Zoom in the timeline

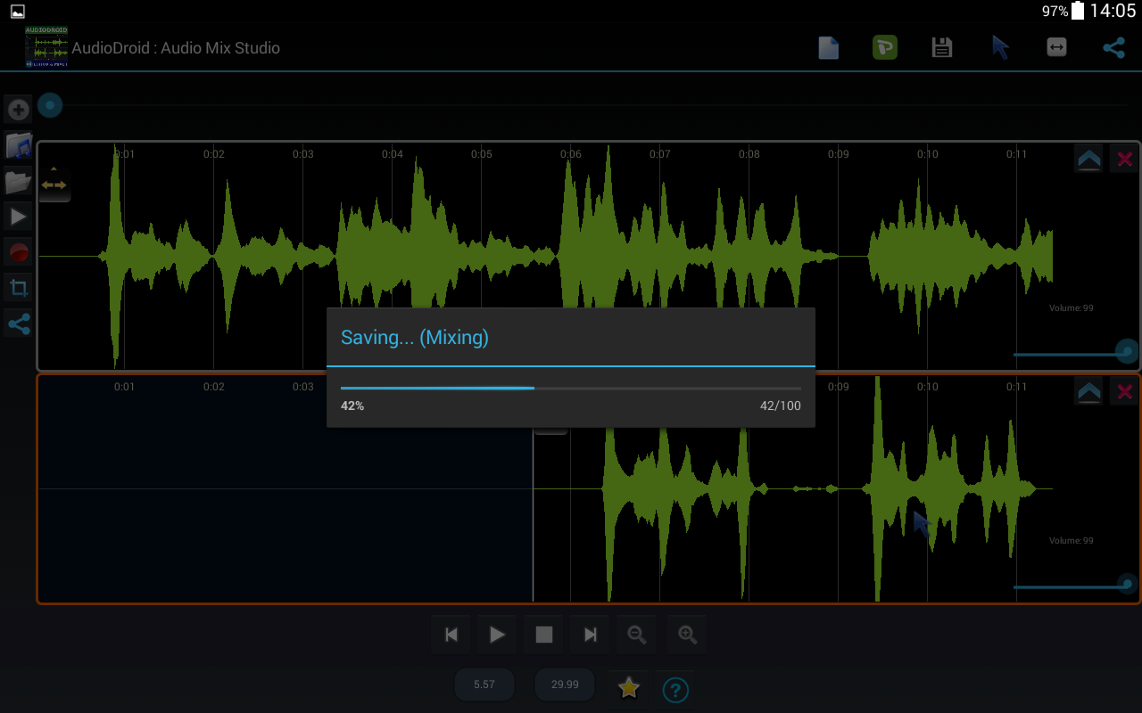click(x=687, y=635)
